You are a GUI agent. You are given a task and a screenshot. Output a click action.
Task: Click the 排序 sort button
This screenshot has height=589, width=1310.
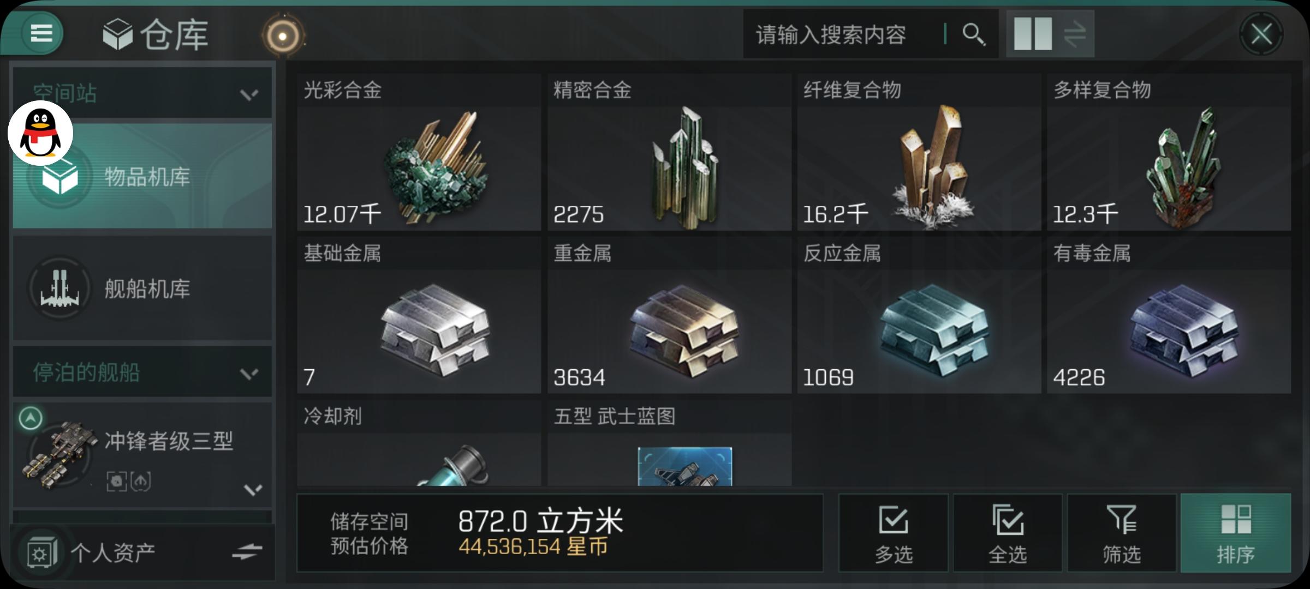(x=1236, y=533)
